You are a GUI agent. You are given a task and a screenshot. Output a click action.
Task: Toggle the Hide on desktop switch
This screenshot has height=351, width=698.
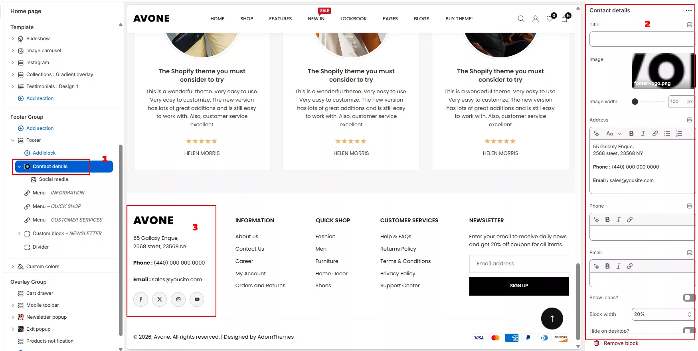coord(689,331)
